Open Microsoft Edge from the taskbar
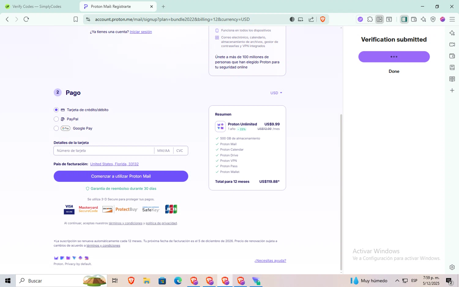The image size is (459, 287). 178,281
